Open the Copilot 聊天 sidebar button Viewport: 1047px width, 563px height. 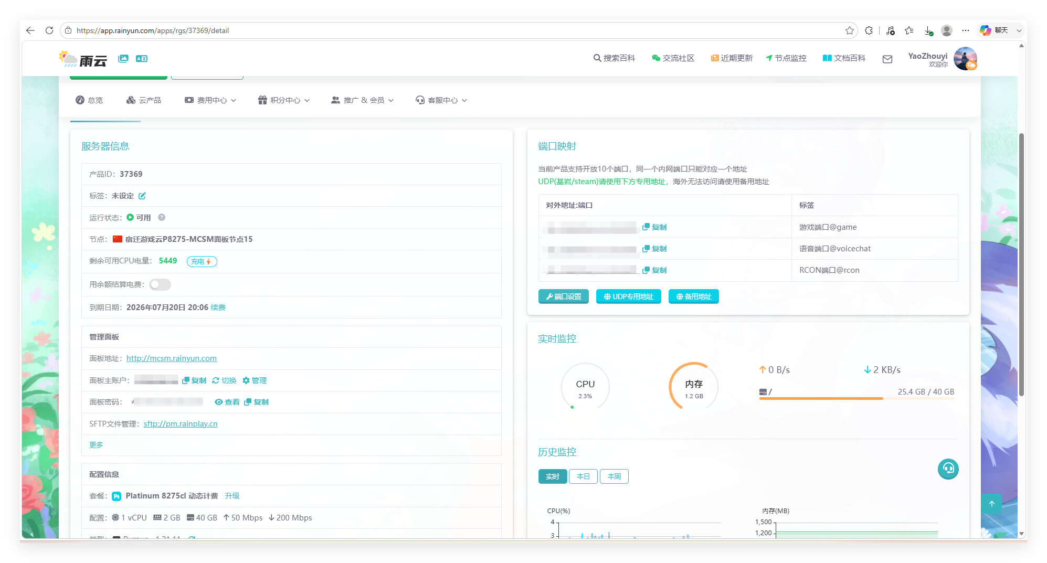point(994,30)
